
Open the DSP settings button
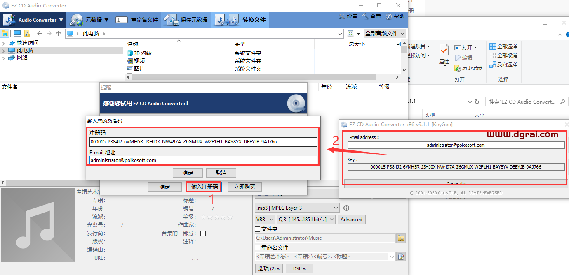point(300,269)
